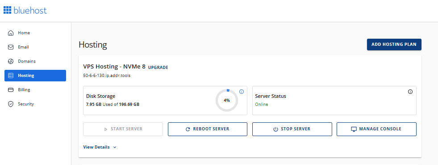Go to the Email section

[35, 47]
